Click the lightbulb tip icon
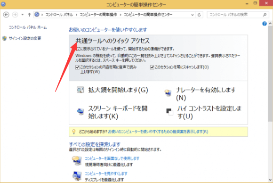 [x=74, y=132]
